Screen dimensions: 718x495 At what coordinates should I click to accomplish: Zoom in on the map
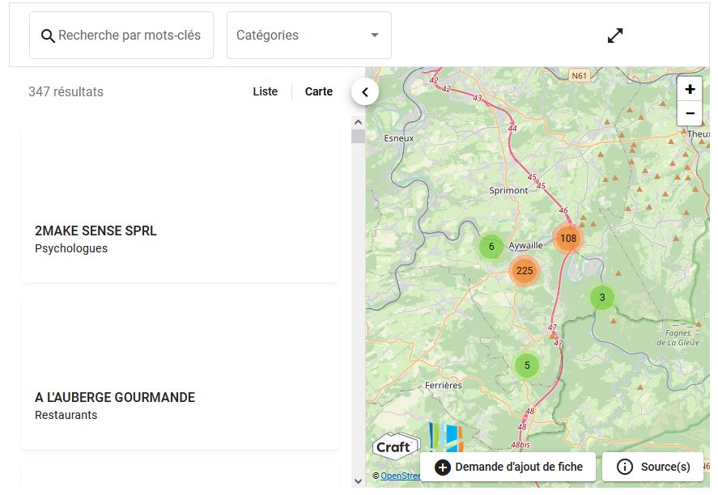point(690,89)
